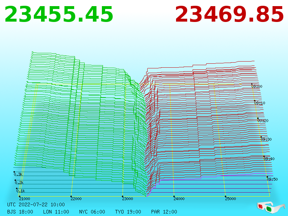Select the 22000 price axis label
The width and height of the screenshot is (288, 216).
[76, 199]
